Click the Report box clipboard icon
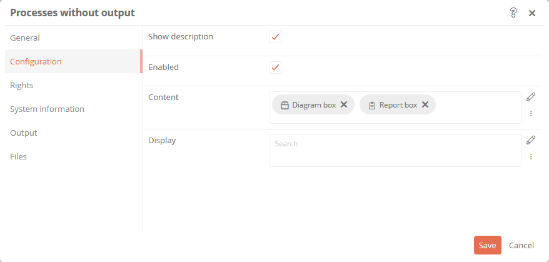 pyautogui.click(x=371, y=105)
